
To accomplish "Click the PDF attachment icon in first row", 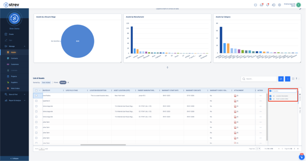I will pos(235,96).
